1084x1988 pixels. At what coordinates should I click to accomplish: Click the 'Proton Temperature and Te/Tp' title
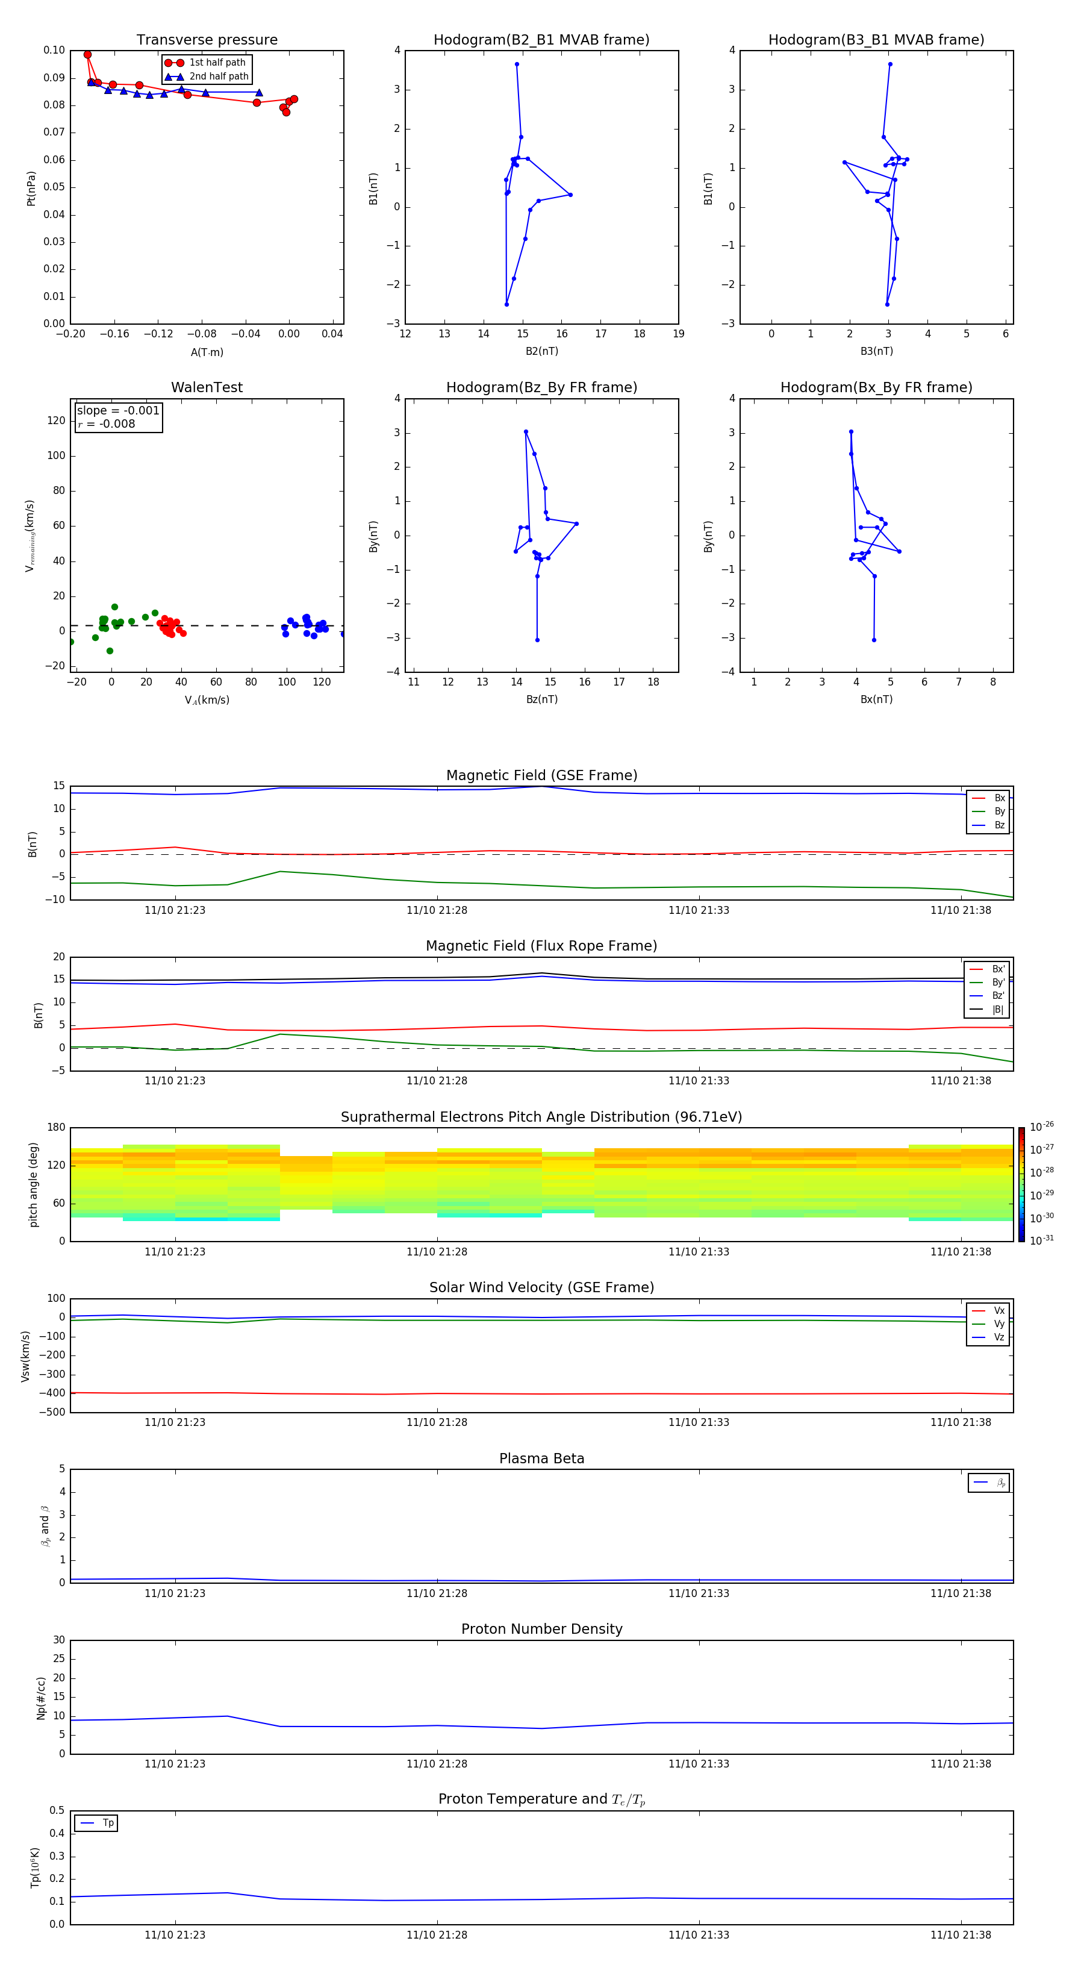tap(541, 1799)
